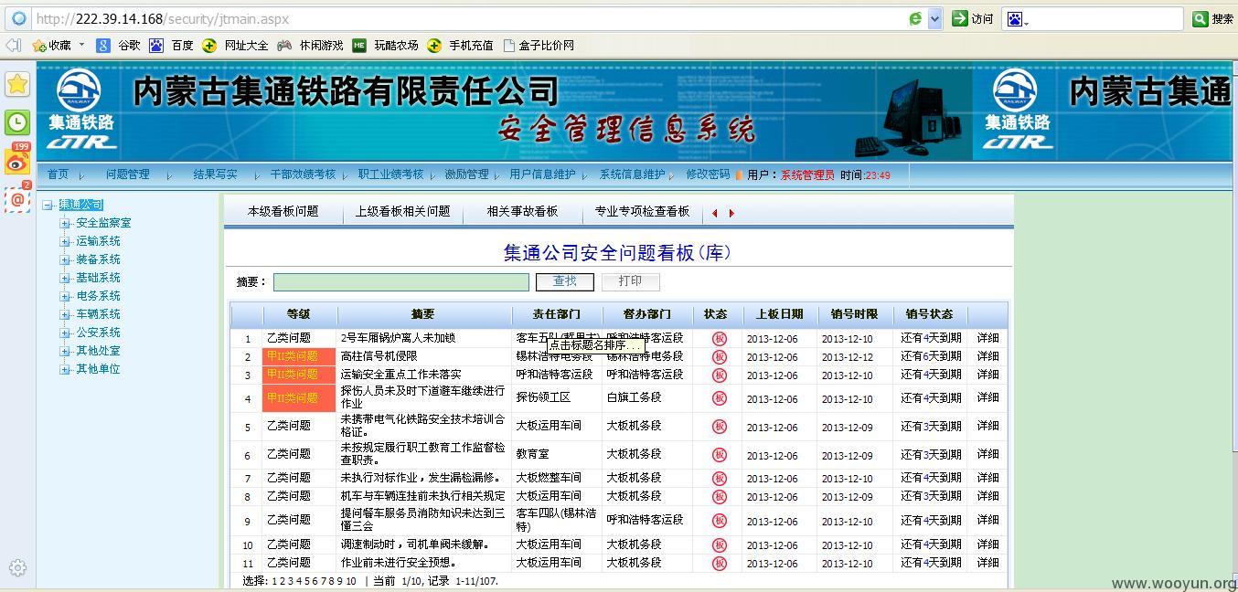Click the red status stamp icon in row 5
Image resolution: width=1238 pixels, height=592 pixels.
(720, 427)
